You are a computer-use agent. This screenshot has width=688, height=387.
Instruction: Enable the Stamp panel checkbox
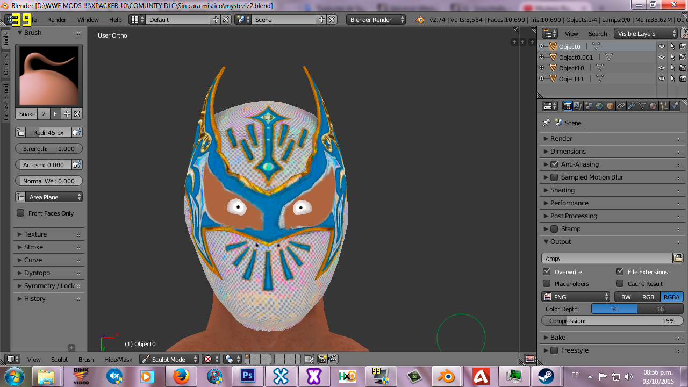click(x=554, y=228)
